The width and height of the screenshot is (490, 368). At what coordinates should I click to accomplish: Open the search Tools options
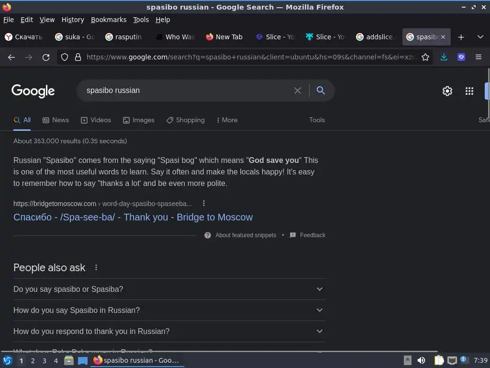tap(317, 120)
